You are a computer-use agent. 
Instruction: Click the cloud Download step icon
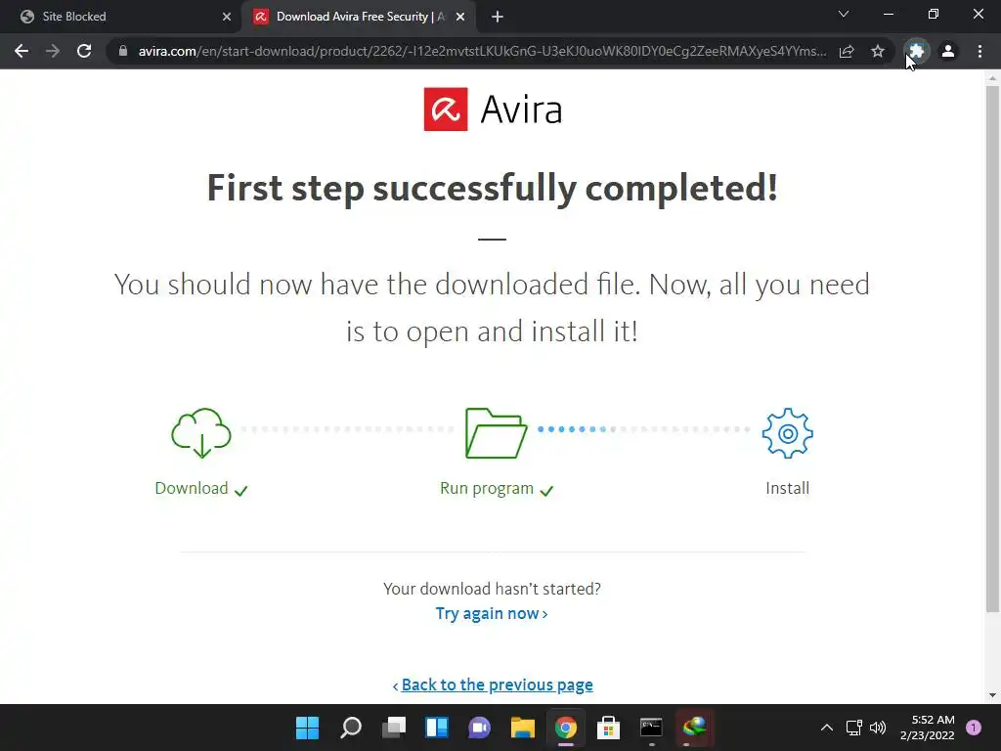(x=201, y=433)
